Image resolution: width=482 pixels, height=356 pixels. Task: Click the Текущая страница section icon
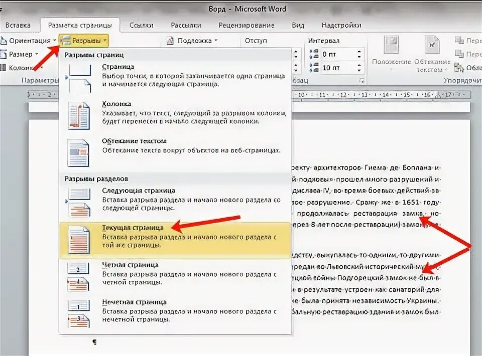pos(79,240)
